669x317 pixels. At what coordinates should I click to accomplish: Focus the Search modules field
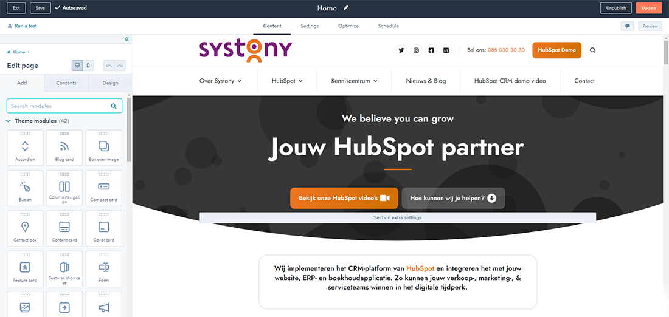coord(64,106)
